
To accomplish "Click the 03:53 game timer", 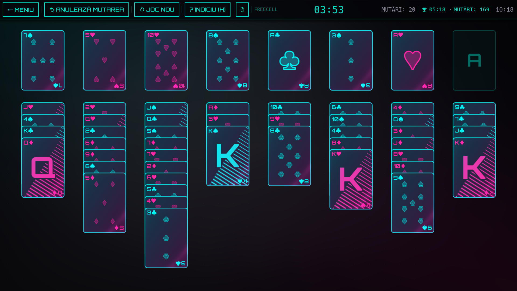I will pyautogui.click(x=329, y=10).
